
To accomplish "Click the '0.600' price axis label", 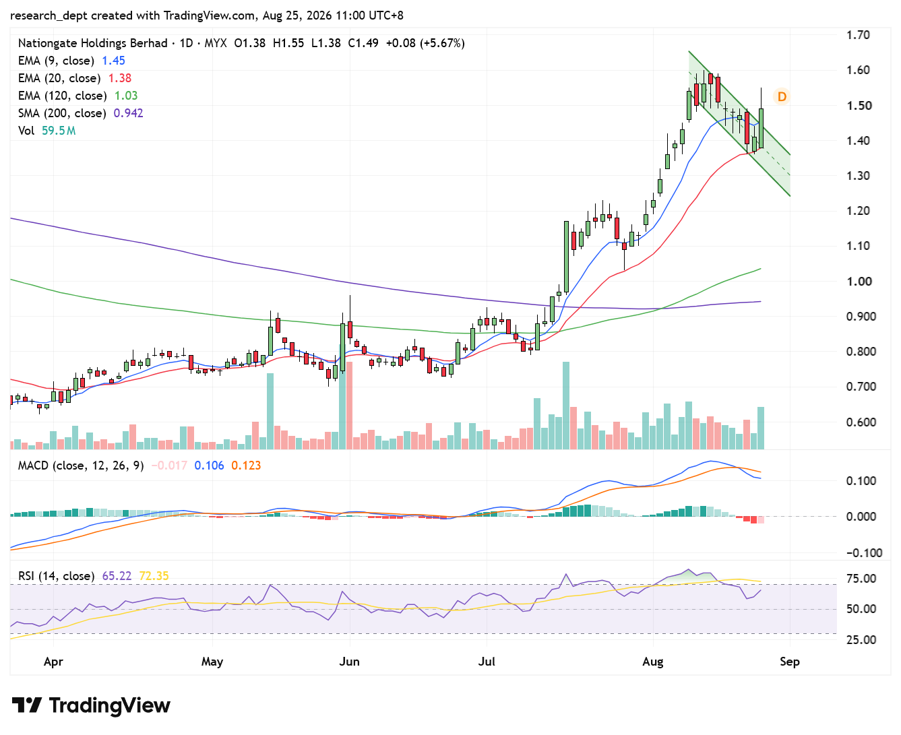I will point(861,422).
